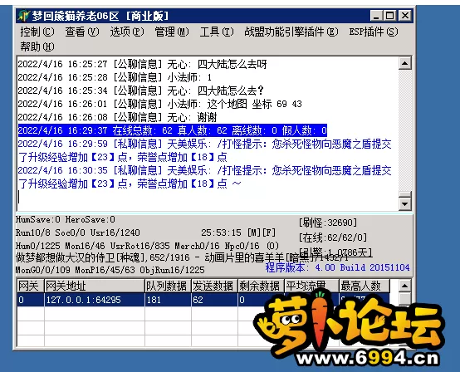Click the 25:53:15 [M][F] uptime text
The image size is (460, 372).
238,232
